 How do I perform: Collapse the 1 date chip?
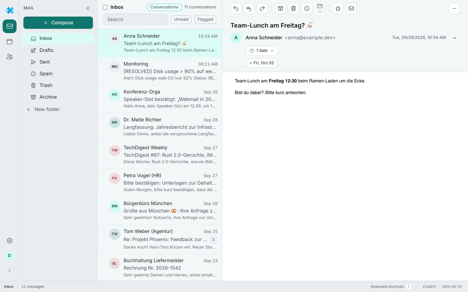coord(262,51)
